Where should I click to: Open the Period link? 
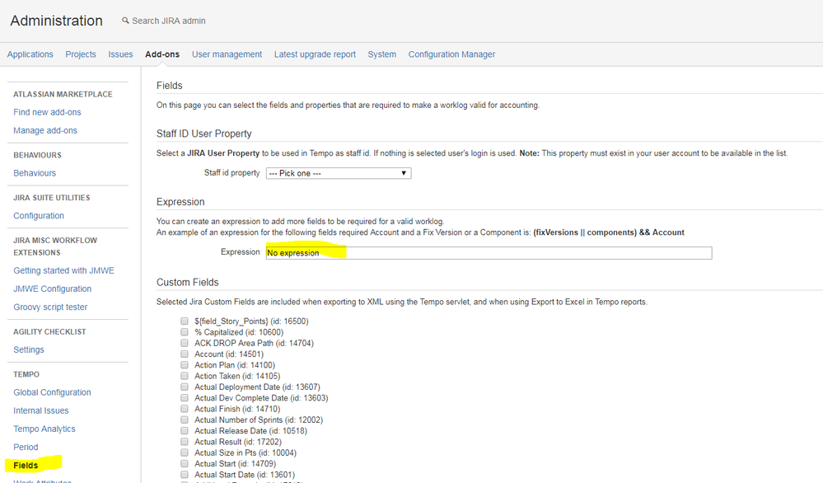[26, 447]
